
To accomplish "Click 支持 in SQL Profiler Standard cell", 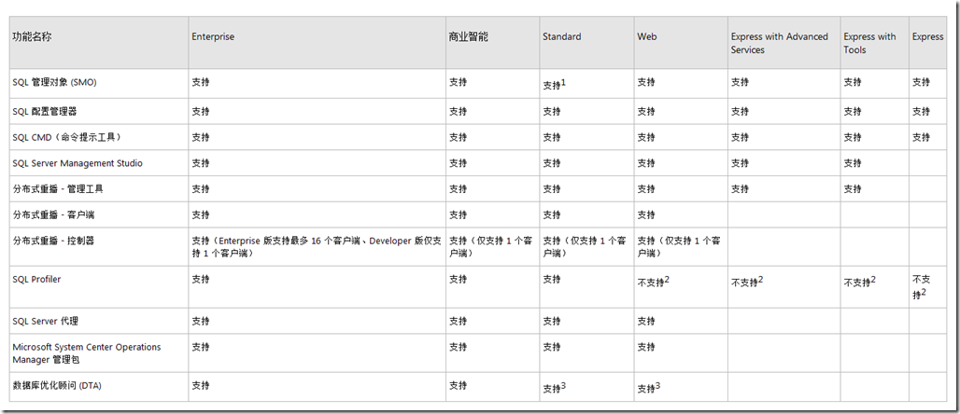I will [552, 280].
